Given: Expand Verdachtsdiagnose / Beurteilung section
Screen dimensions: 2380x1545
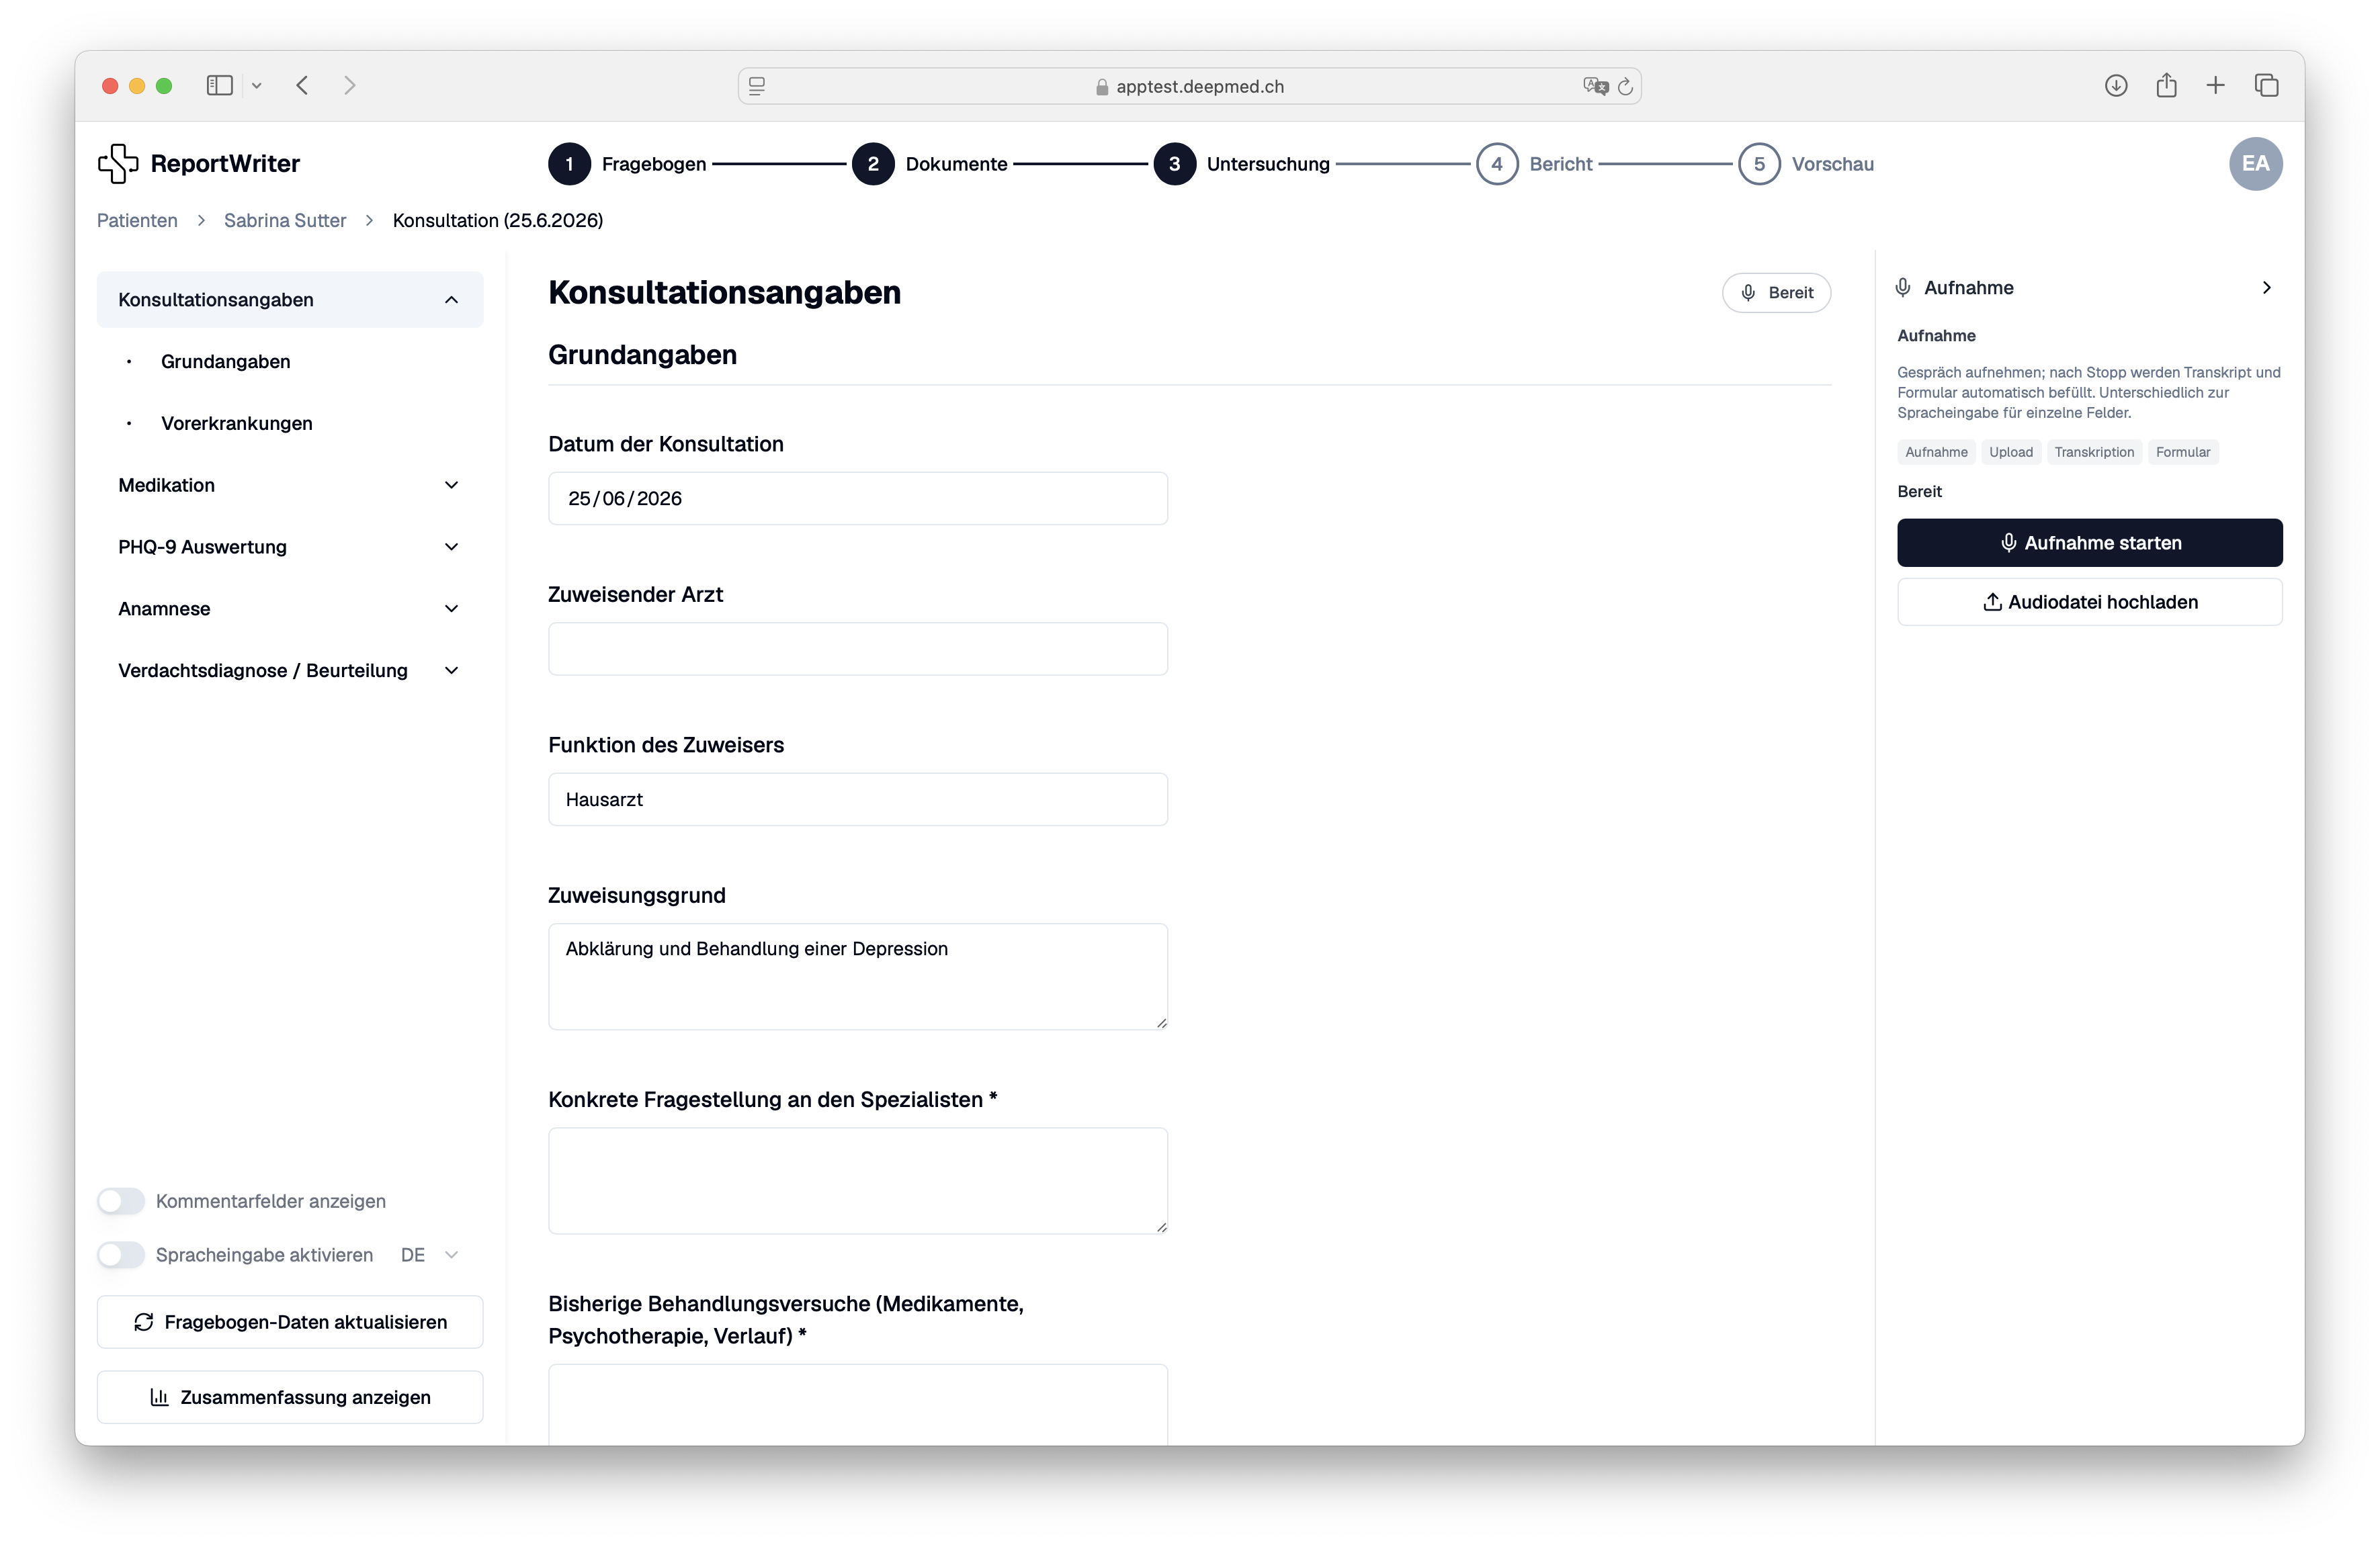Looking at the screenshot, I should (290, 671).
